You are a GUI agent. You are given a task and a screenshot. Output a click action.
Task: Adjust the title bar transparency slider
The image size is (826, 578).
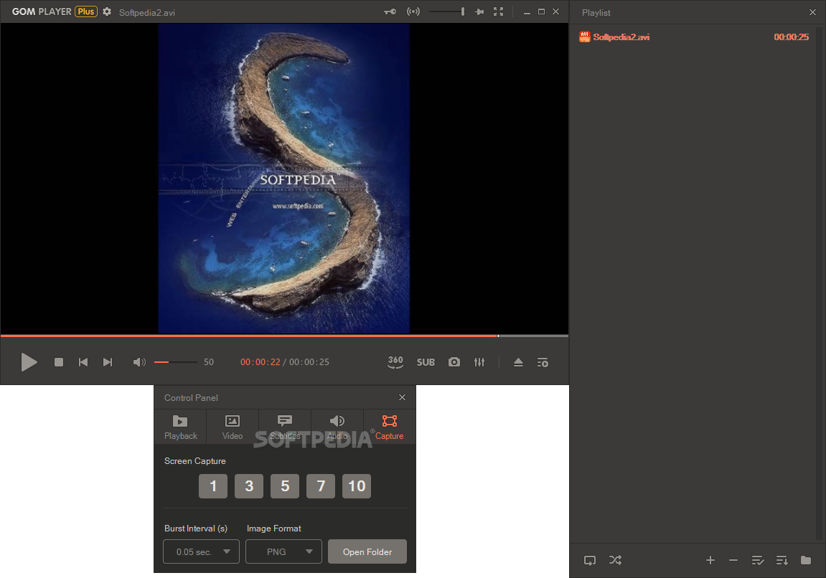(x=446, y=11)
